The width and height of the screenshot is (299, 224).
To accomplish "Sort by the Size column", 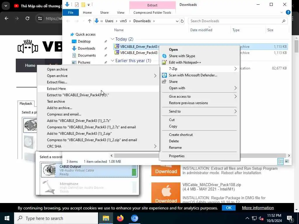I will pos(270,30).
